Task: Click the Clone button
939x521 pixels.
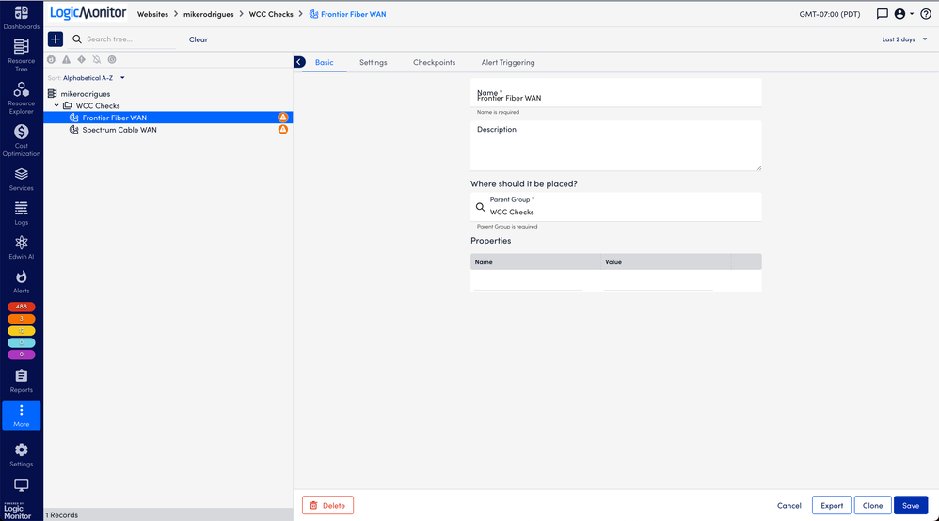Action: (x=872, y=505)
